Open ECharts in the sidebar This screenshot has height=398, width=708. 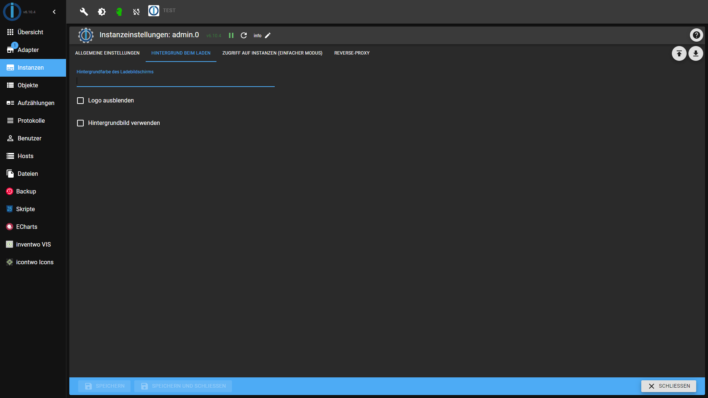33,227
